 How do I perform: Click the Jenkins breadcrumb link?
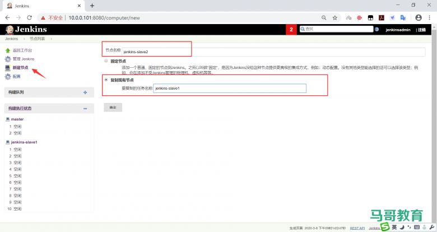[11, 39]
